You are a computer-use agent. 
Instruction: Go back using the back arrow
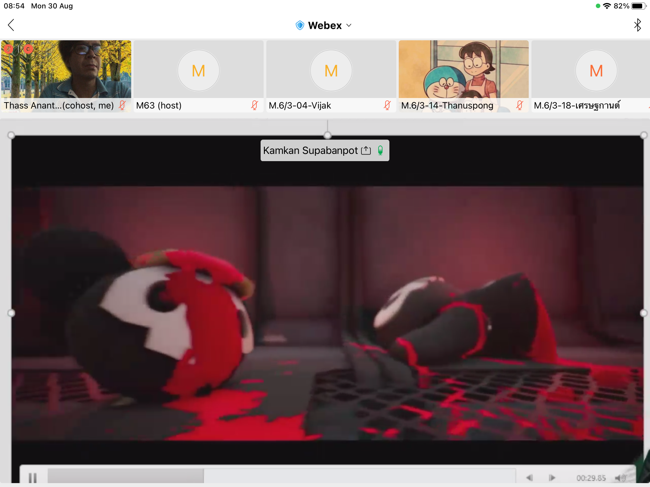pyautogui.click(x=11, y=25)
